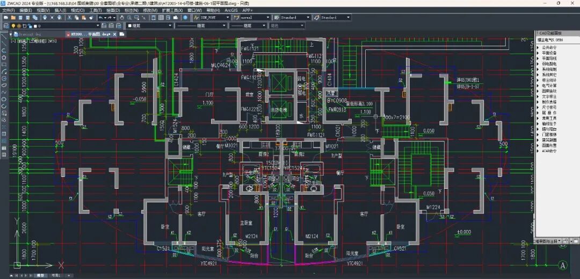Toggle the layer on/off lightbulb icon
Screen dimensions: 580x279
(13, 25)
